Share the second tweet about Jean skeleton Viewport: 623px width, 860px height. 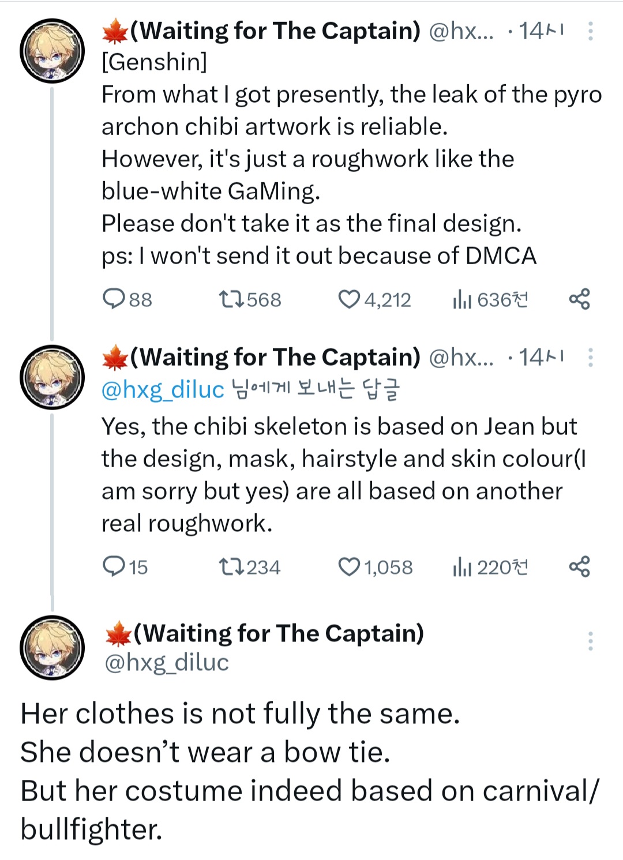tap(579, 567)
